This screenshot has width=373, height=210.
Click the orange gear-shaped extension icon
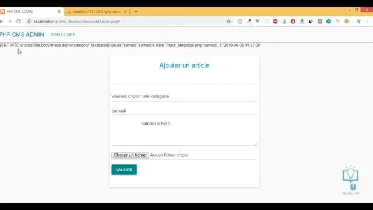pos(347,22)
